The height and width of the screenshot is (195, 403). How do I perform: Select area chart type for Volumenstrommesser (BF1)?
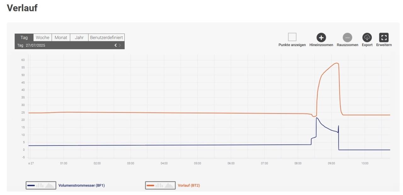click(49, 186)
